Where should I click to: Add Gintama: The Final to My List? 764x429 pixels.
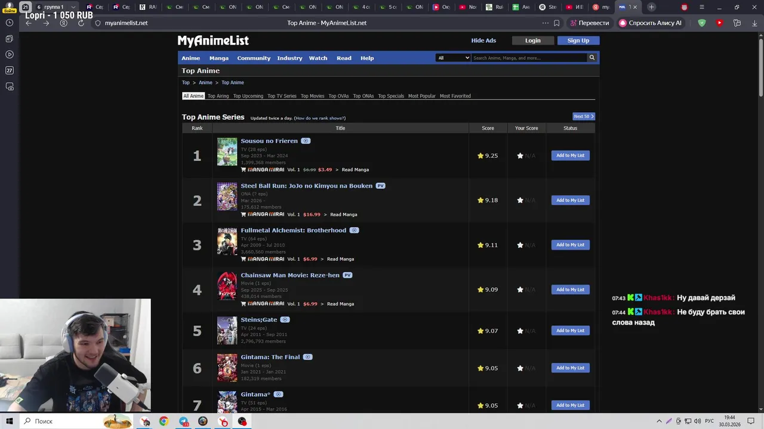[x=571, y=368]
